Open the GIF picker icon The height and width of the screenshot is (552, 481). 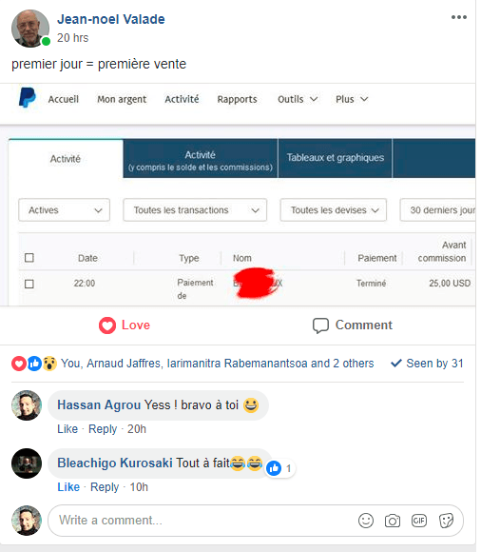[x=419, y=521]
